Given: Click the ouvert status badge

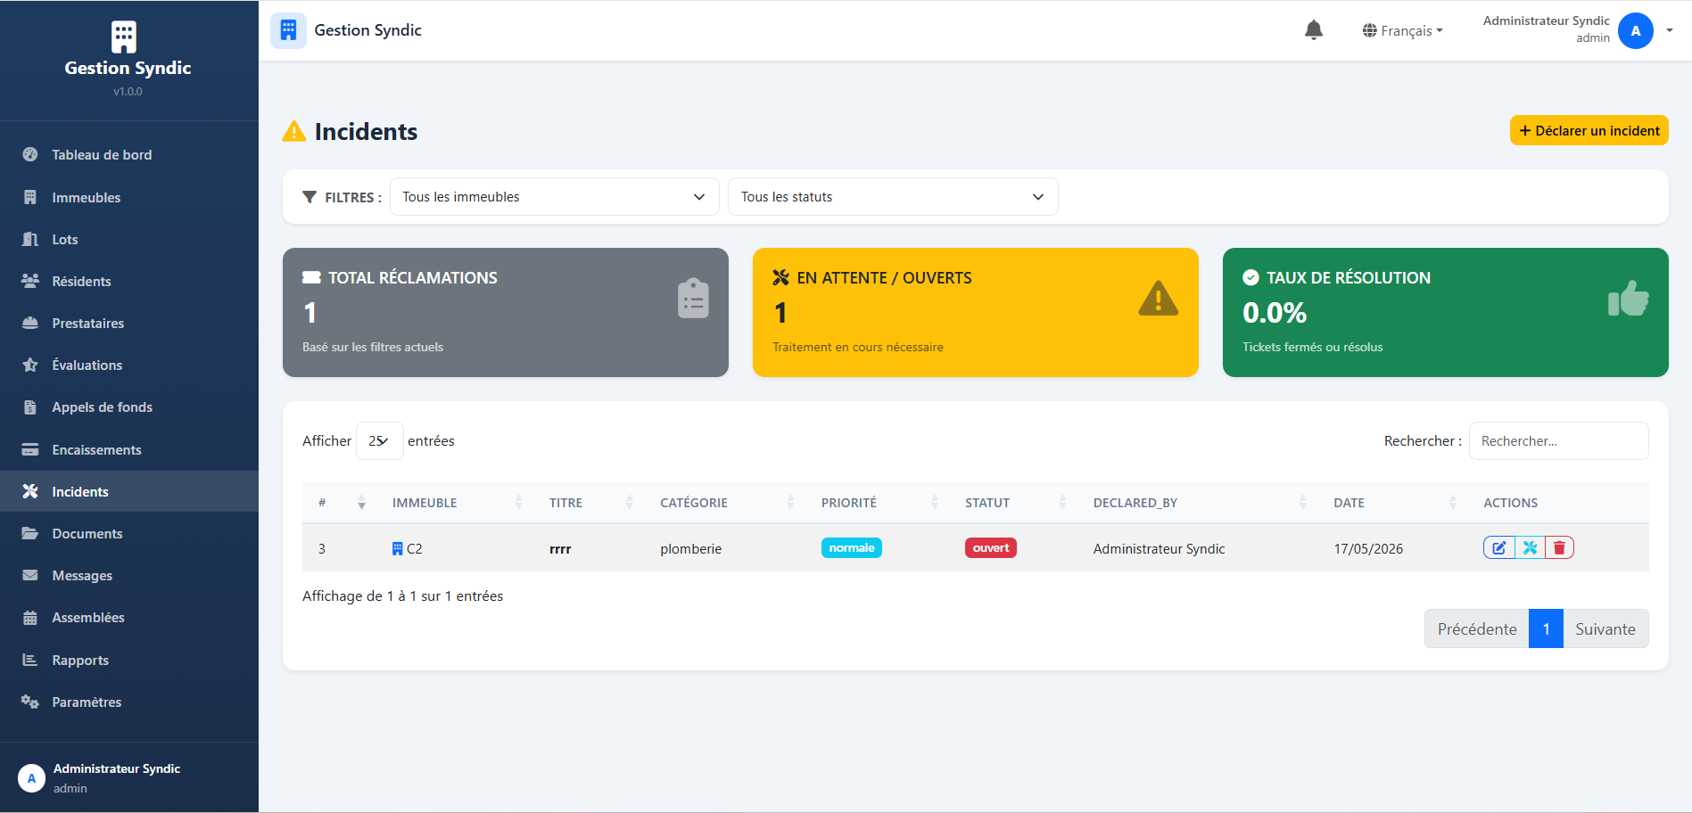Looking at the screenshot, I should coord(991,547).
